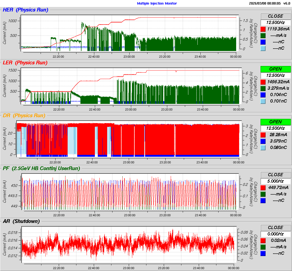Click the LER OPEN status button

click(275, 69)
